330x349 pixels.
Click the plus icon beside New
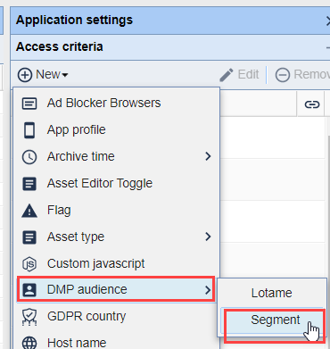point(25,75)
